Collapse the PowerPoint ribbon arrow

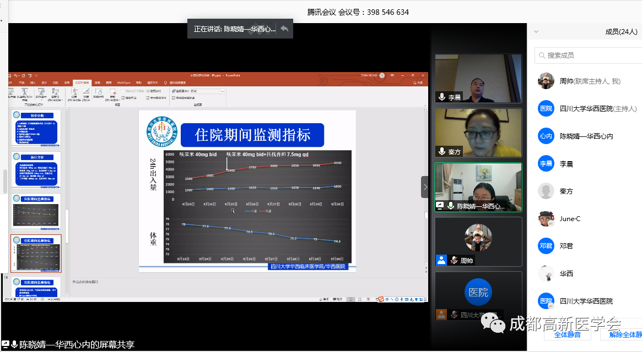click(425, 106)
